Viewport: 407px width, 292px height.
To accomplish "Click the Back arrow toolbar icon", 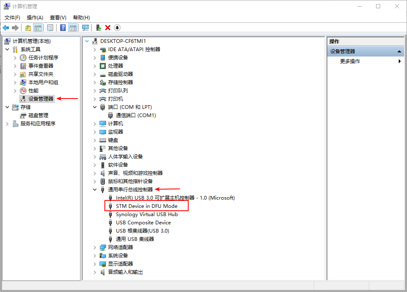I will pyautogui.click(x=6, y=28).
